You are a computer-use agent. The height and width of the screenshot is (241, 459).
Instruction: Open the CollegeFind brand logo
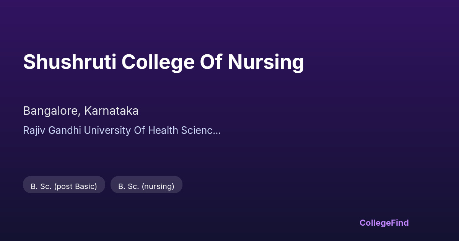[384, 223]
